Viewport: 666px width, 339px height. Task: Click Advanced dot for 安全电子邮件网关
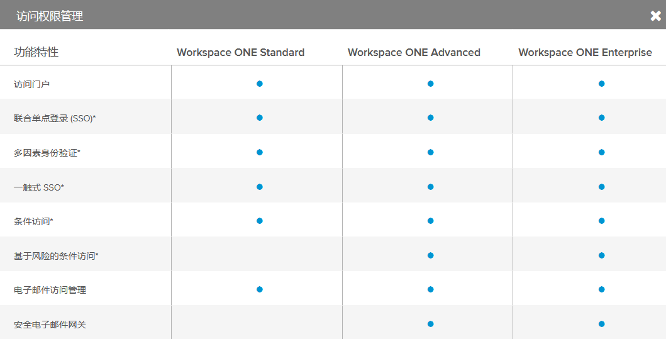pyautogui.click(x=430, y=324)
